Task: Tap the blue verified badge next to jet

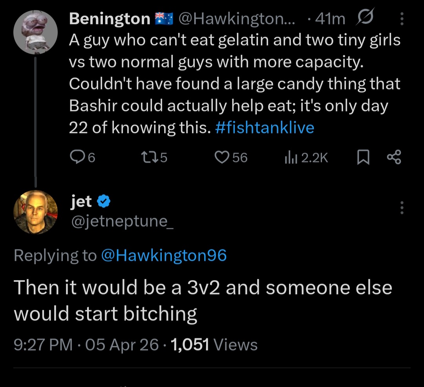Action: (104, 202)
